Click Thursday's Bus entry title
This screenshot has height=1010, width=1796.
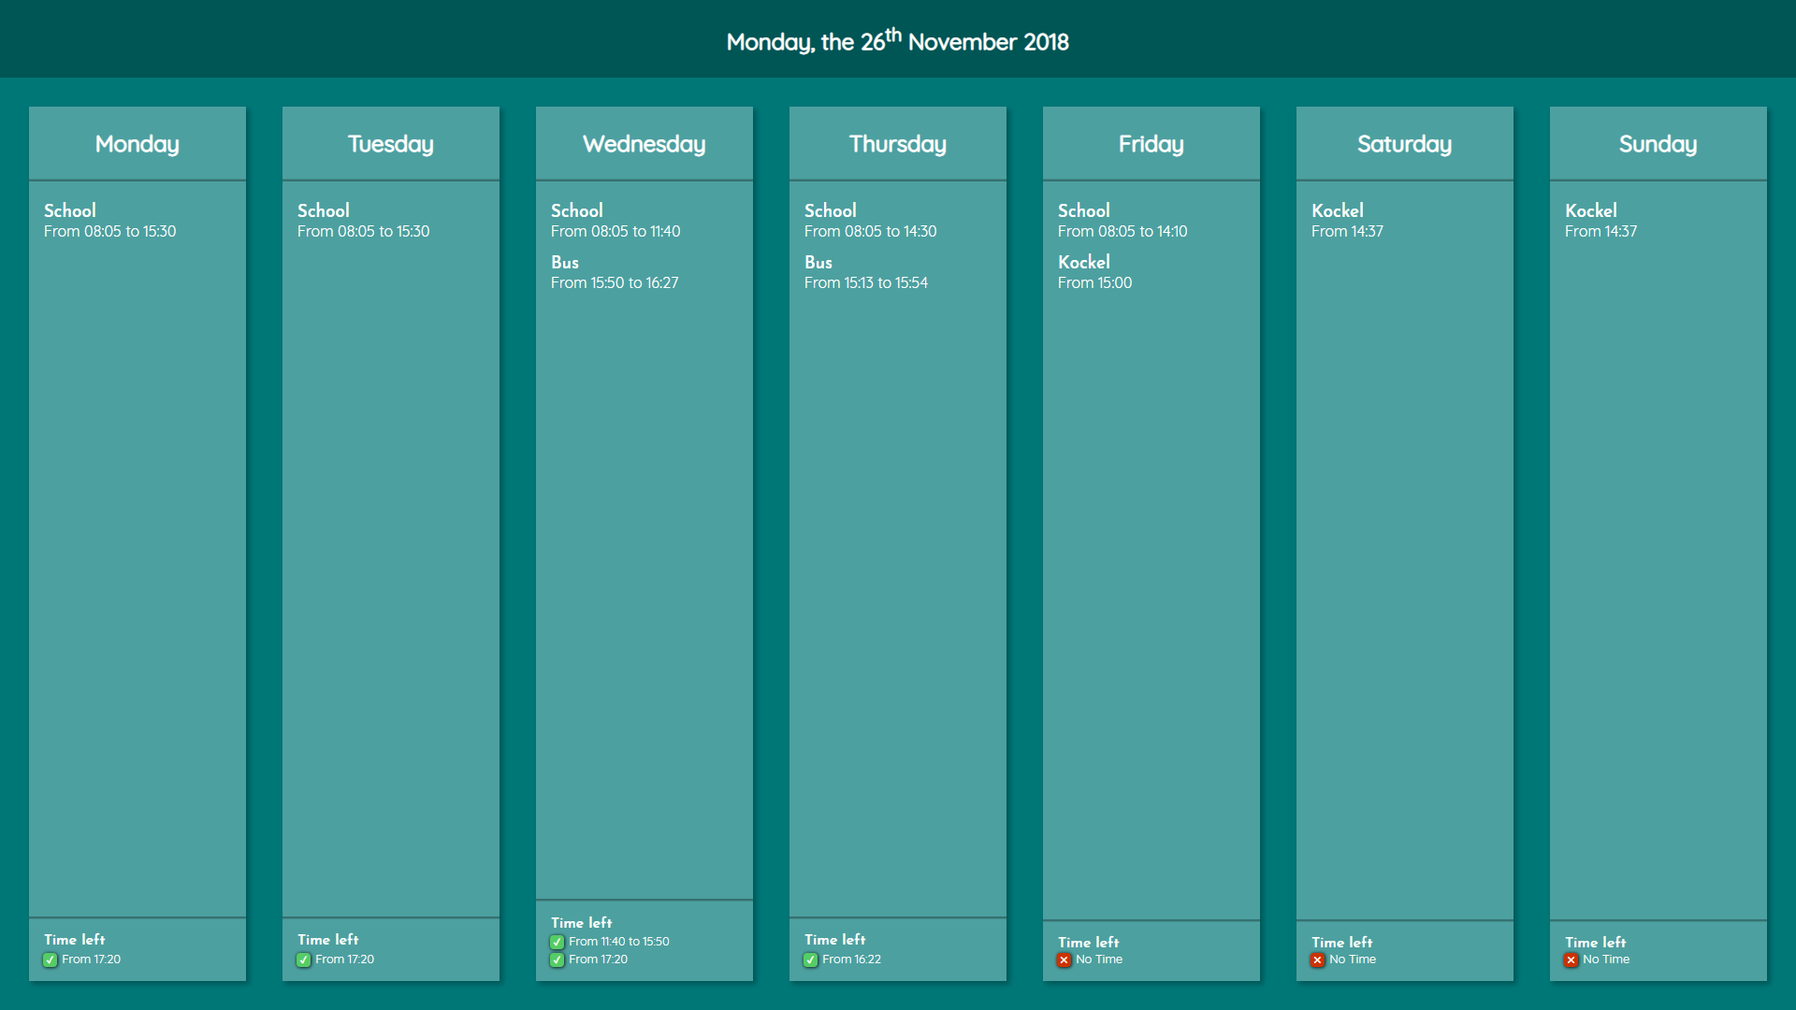coord(818,262)
